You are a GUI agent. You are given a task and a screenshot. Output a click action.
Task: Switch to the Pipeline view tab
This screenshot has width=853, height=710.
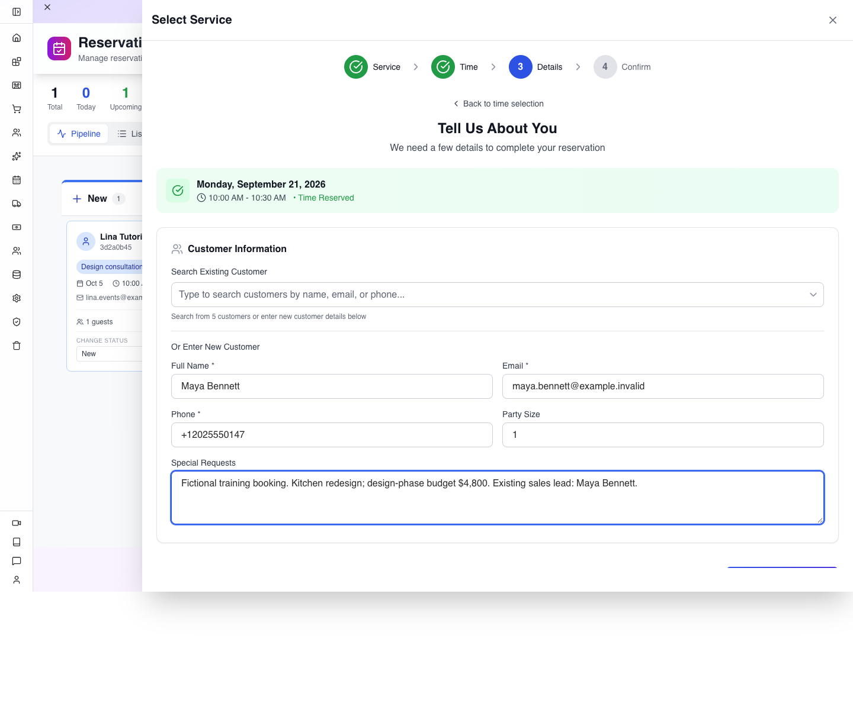(x=79, y=134)
